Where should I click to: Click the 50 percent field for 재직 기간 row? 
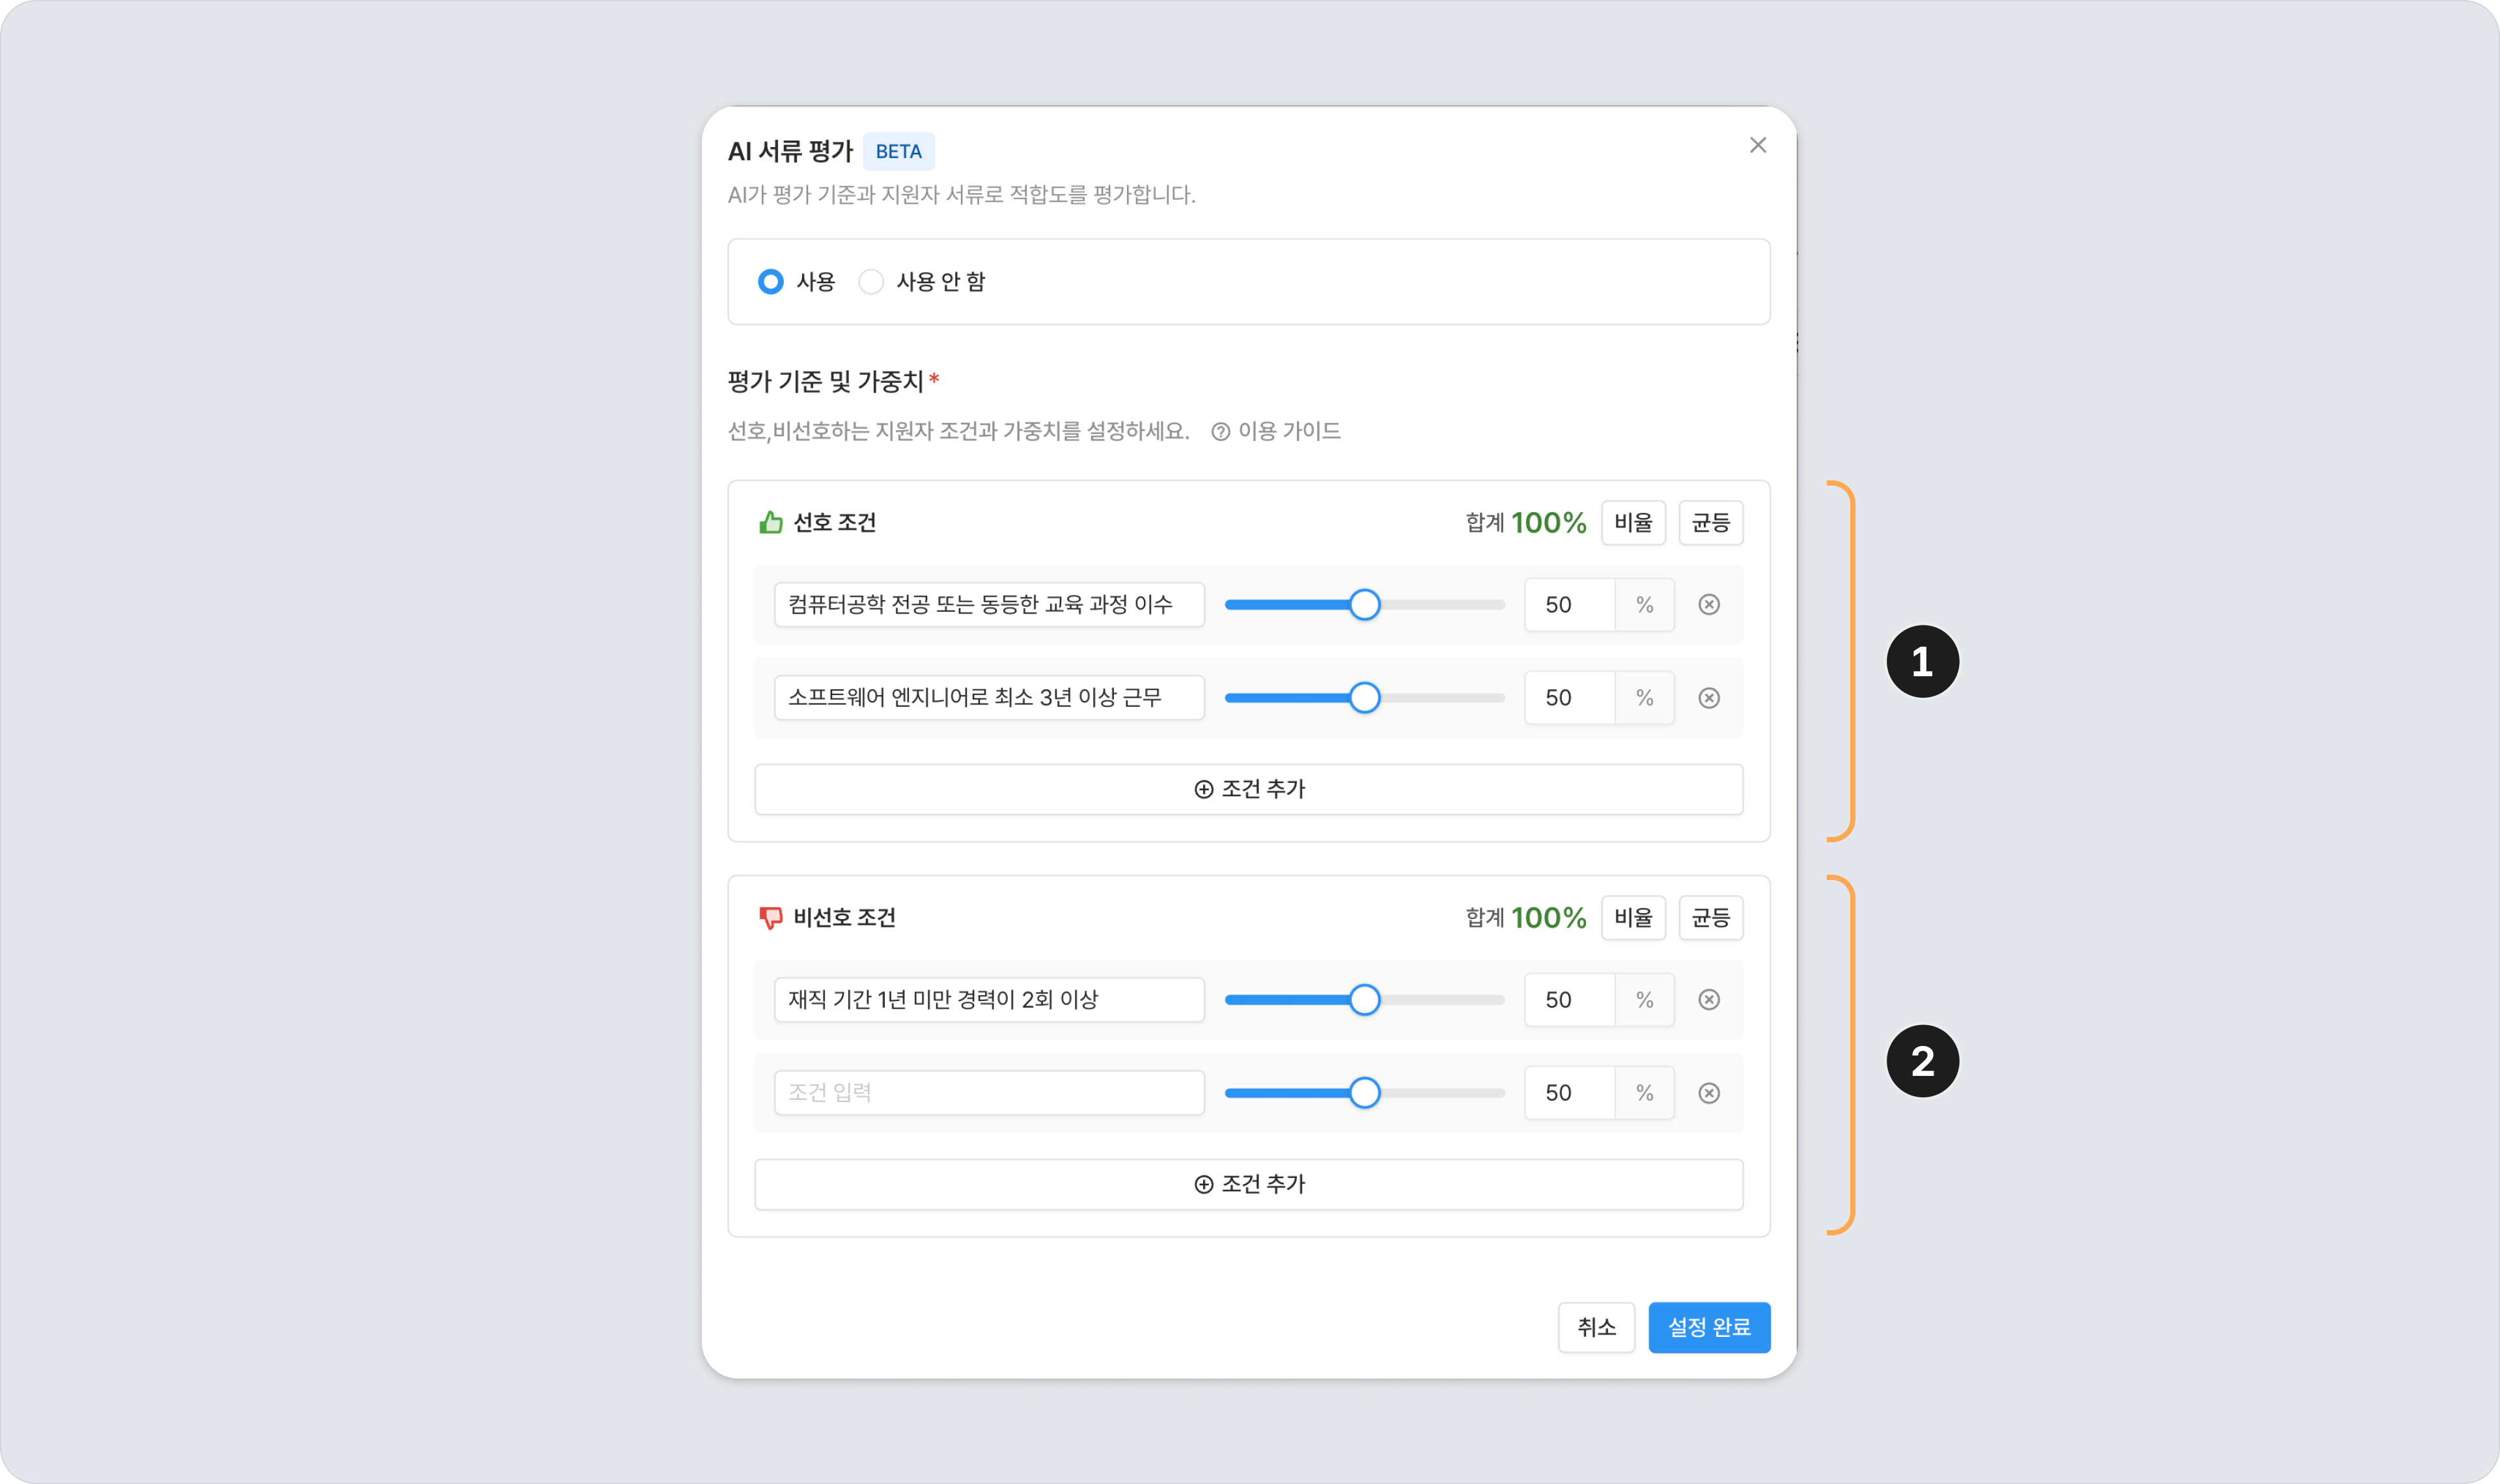point(1570,1000)
